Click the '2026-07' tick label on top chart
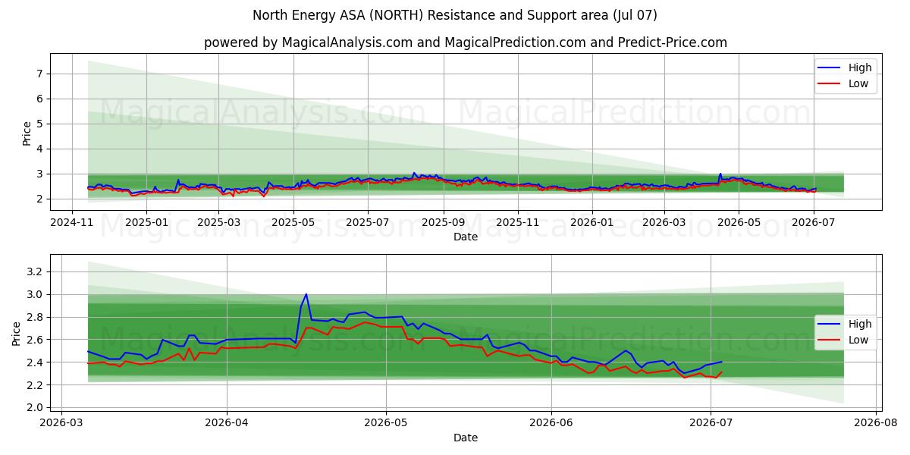The width and height of the screenshot is (910, 455). point(812,223)
